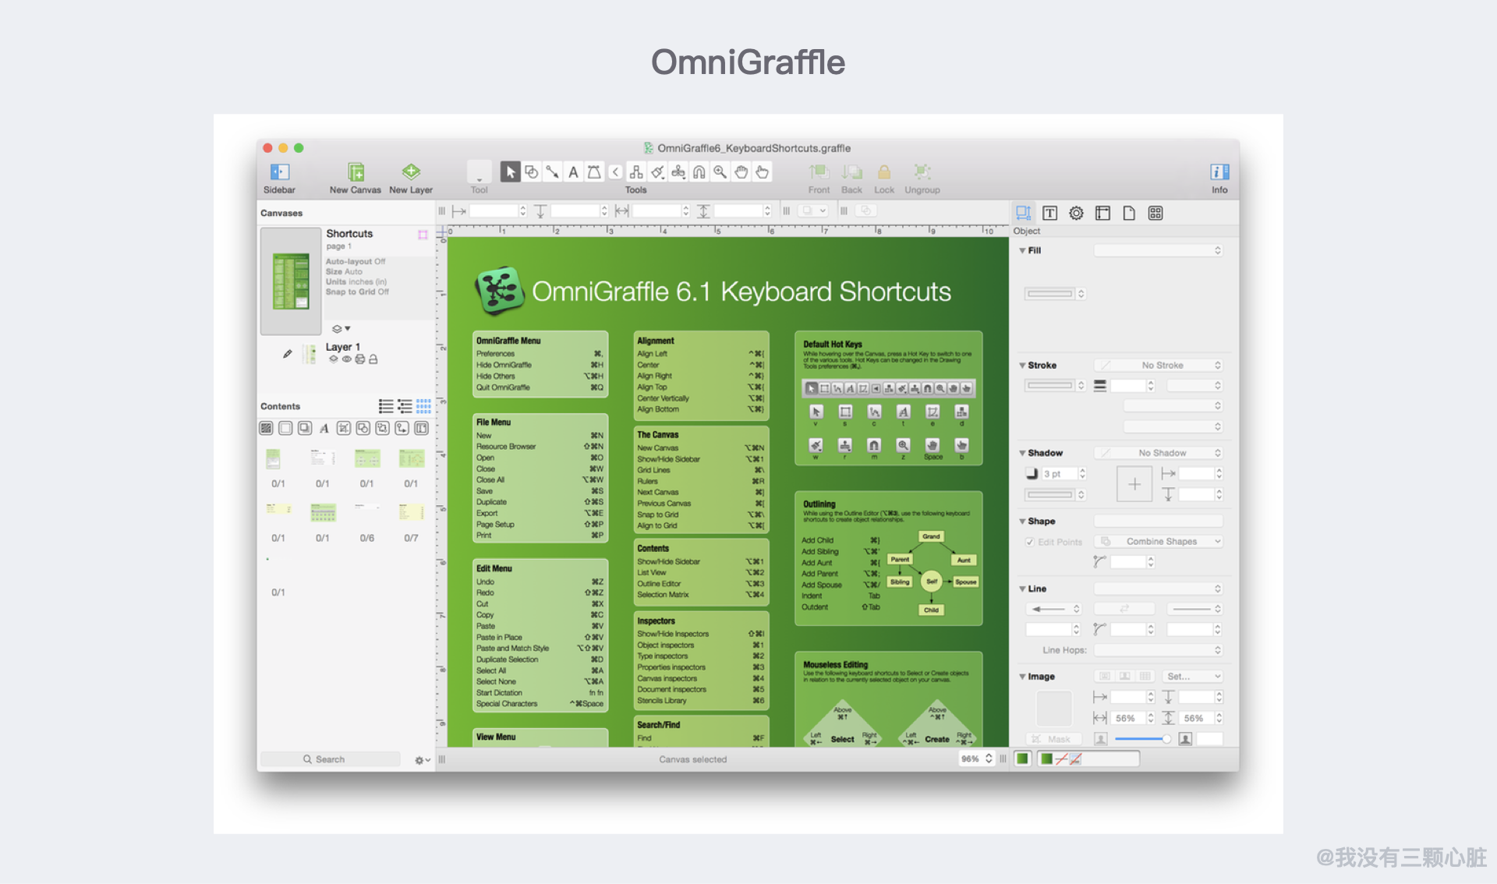Click the Set... image button
The image size is (1497, 884).
(1193, 677)
